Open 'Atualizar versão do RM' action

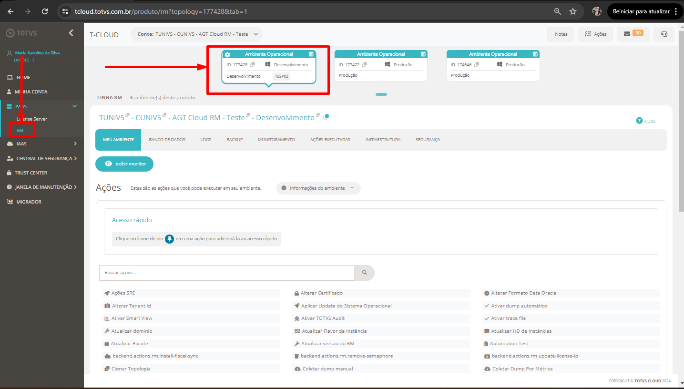coord(381,344)
